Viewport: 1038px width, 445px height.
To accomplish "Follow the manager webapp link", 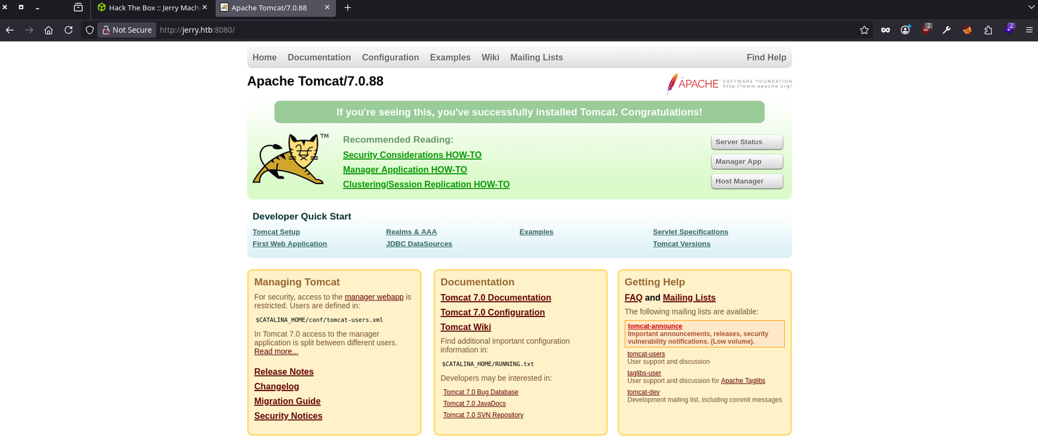I will coord(374,297).
